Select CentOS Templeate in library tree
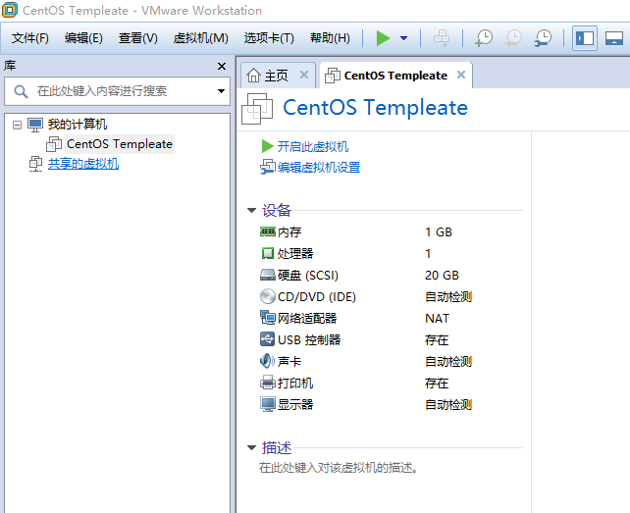Screen dimensions: 630x513 pyautogui.click(x=120, y=144)
